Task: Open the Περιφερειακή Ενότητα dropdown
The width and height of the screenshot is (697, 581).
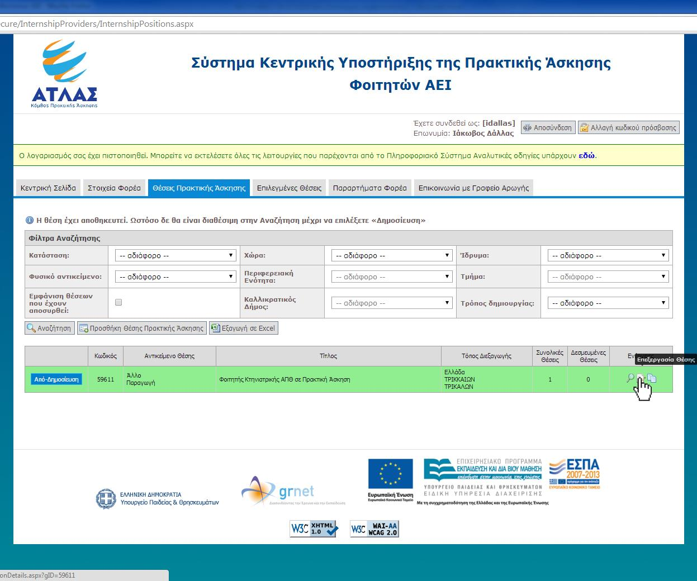Action: point(392,277)
